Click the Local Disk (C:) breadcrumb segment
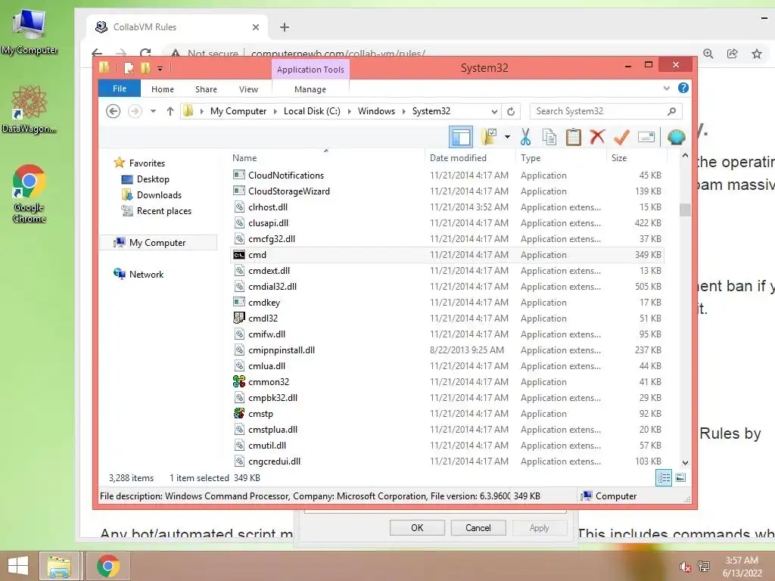Screen dimensions: 775x581 (312, 111)
